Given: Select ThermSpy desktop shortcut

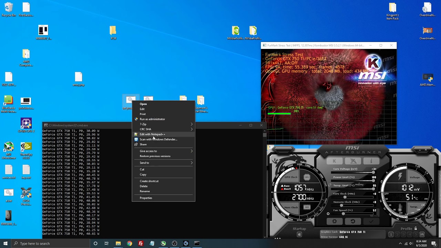Looking at the screenshot, I should (26, 151).
